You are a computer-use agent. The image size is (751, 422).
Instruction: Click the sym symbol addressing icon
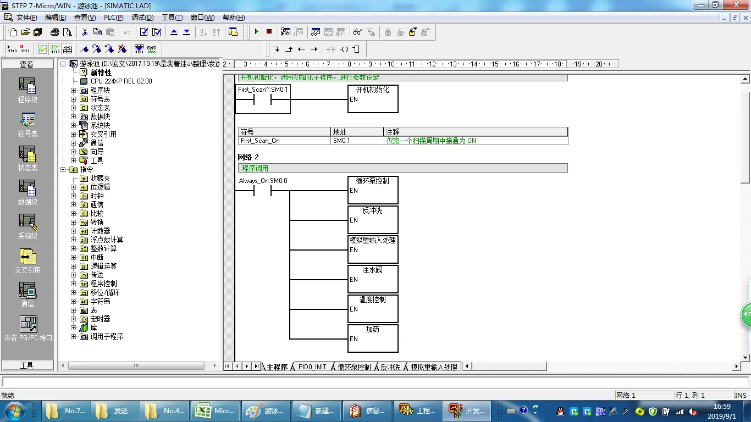pos(152,49)
